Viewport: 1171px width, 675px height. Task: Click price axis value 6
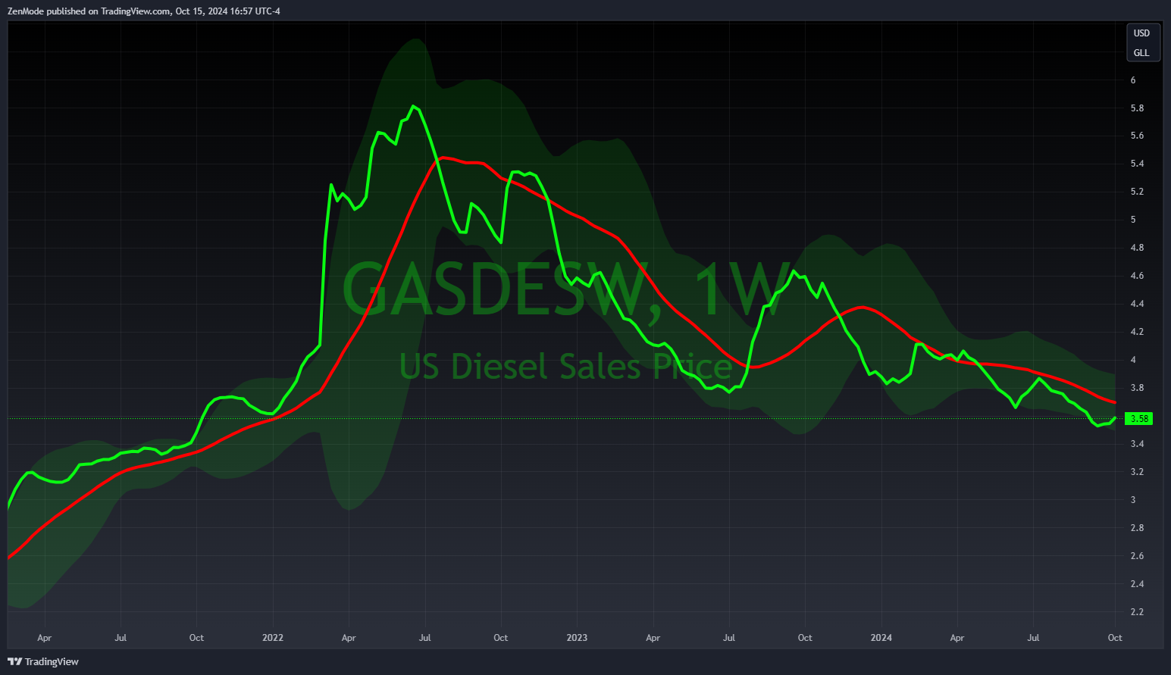[1133, 80]
